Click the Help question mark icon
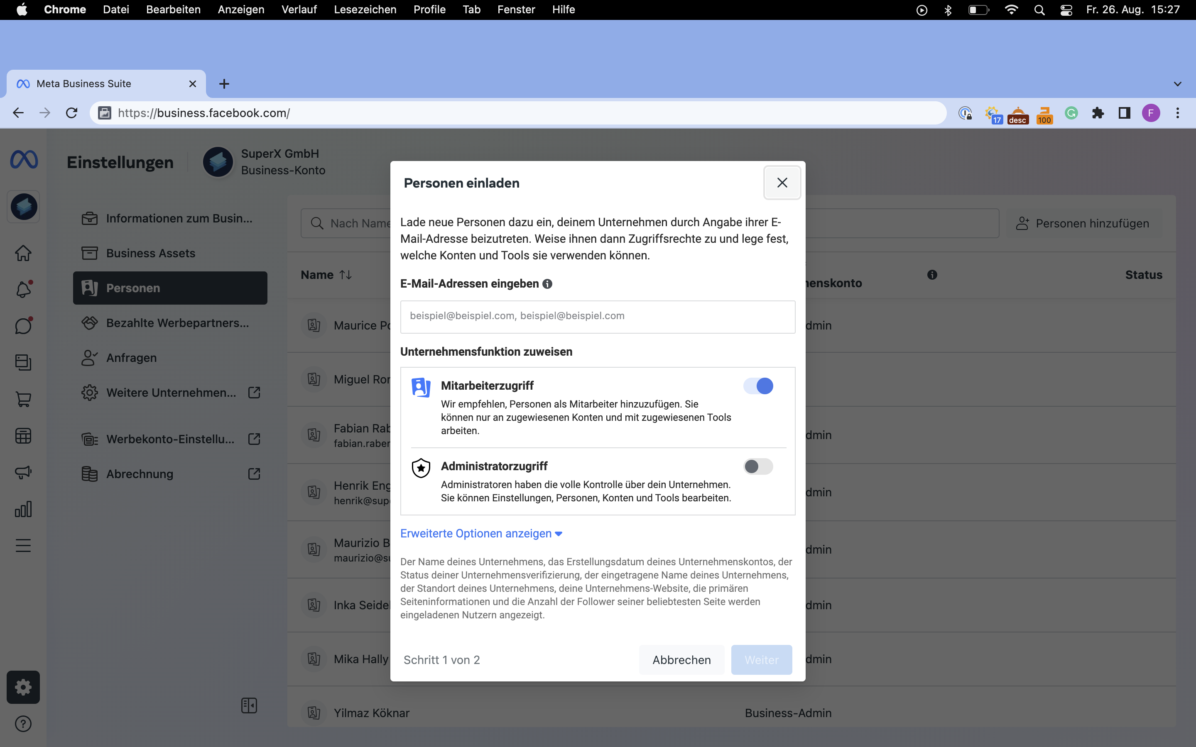Viewport: 1196px width, 747px height. pyautogui.click(x=23, y=724)
